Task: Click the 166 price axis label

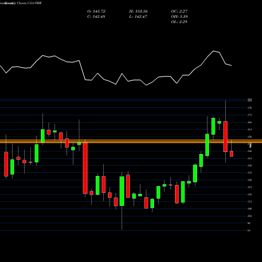Action: point(249,123)
